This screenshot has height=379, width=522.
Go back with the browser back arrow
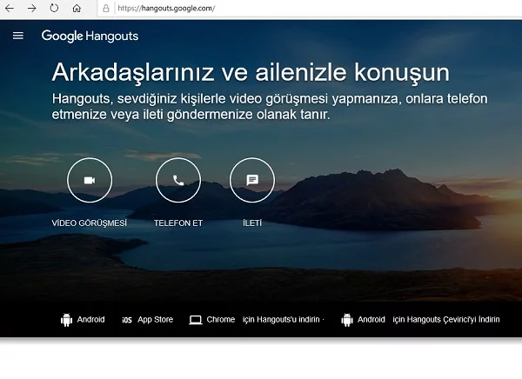10,9
